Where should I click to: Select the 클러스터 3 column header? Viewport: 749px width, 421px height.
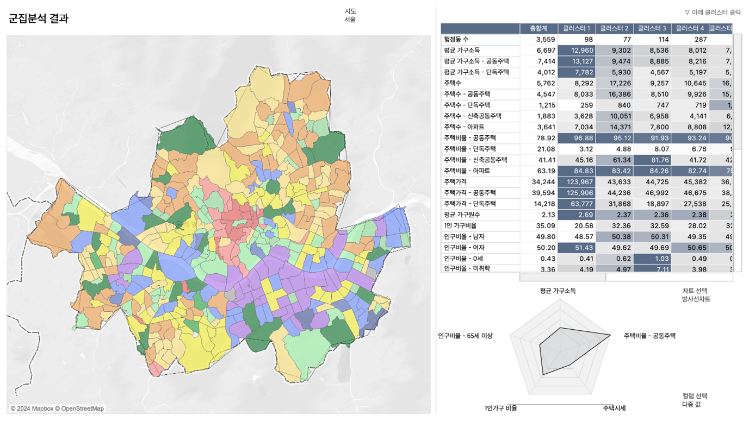click(652, 28)
